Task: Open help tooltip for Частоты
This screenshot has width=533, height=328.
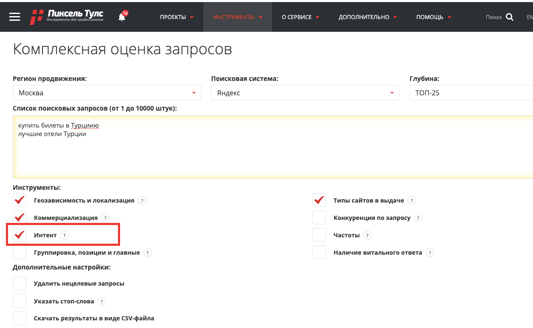Action: point(367,235)
